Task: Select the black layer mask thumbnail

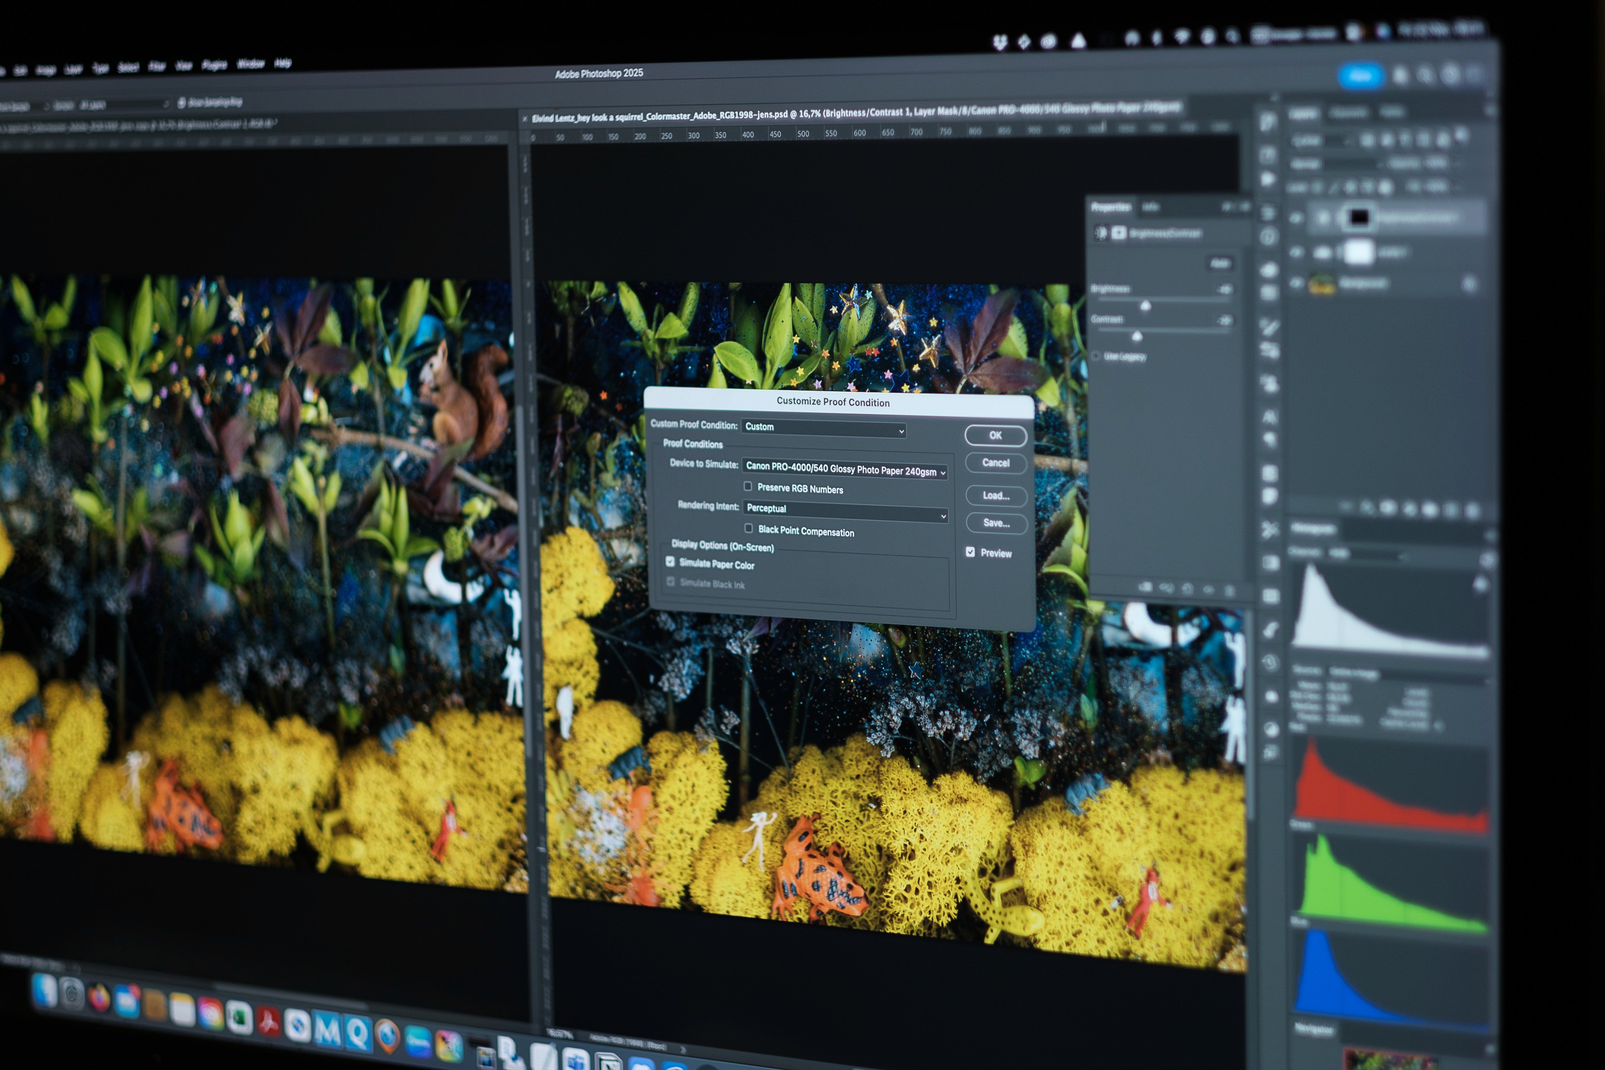Action: coord(1359,218)
